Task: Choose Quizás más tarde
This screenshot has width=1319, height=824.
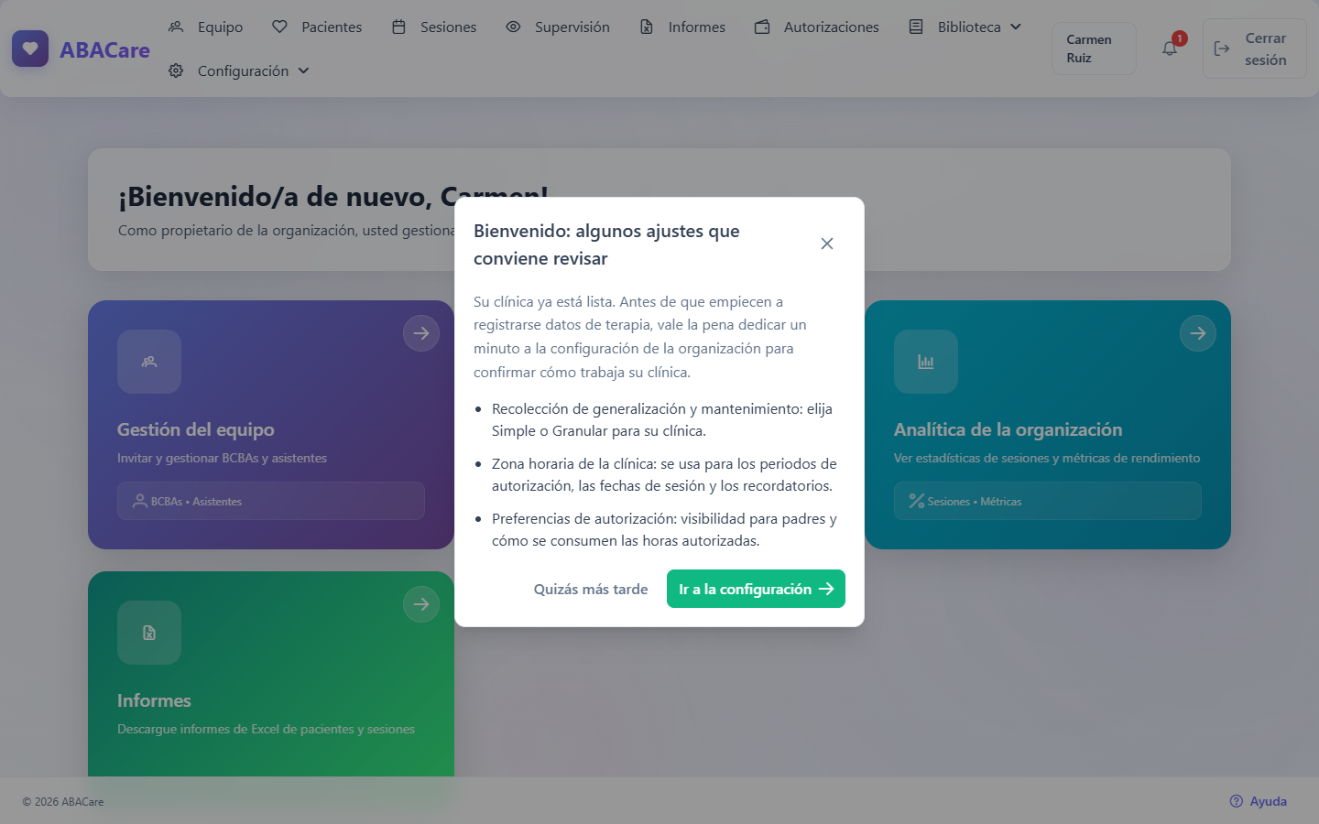Action: (591, 589)
